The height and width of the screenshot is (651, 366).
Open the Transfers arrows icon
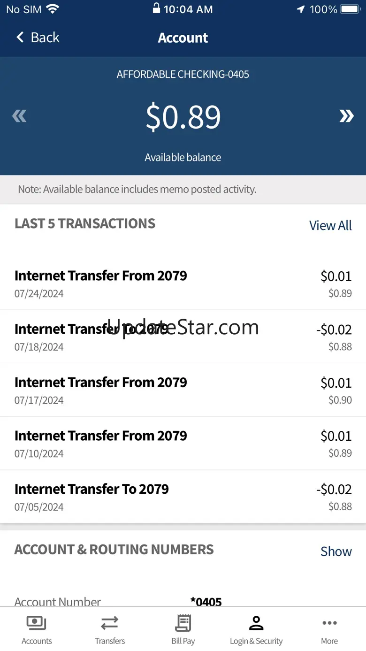(110, 623)
